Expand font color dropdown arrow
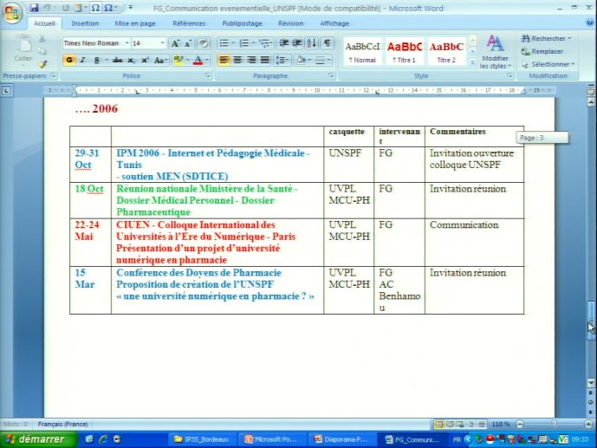The width and height of the screenshot is (597, 448). 207,60
